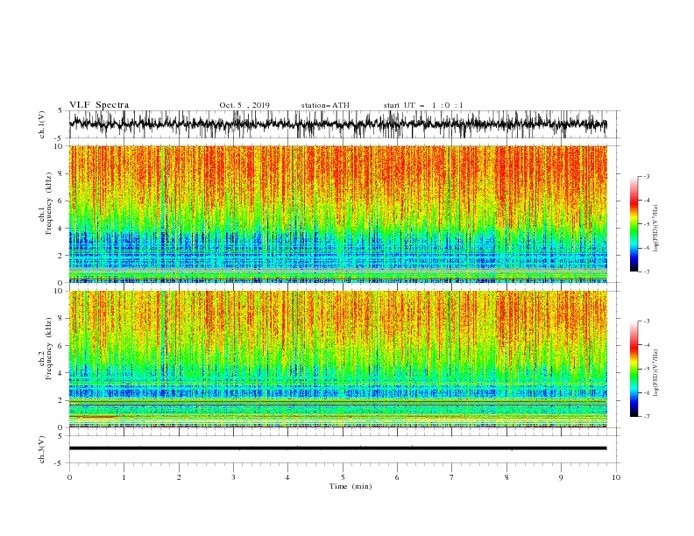Viewport: 694px width, 536px height.
Task: Click the "-3" label on ch.2 colorbar
Action: (x=646, y=321)
